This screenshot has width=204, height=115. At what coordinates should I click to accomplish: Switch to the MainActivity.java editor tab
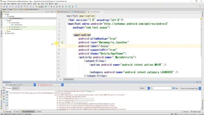[x=79, y=12]
